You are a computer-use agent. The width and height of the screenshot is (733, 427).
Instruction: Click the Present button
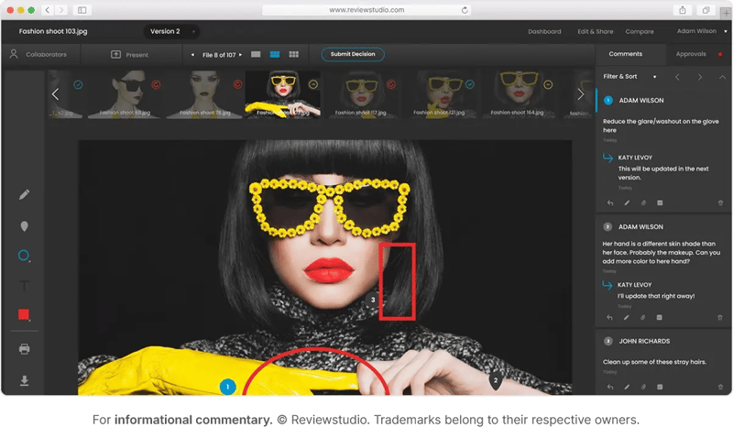click(129, 55)
